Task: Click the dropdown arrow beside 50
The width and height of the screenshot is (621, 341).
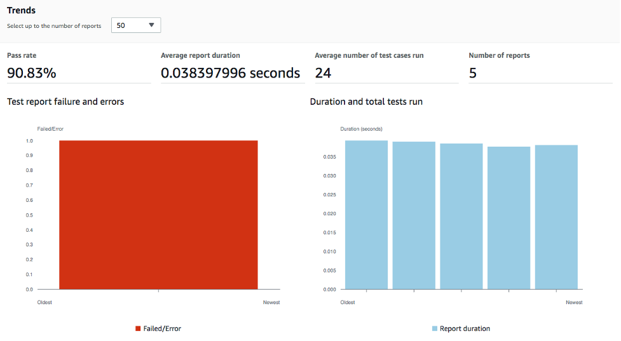Action: [x=151, y=25]
